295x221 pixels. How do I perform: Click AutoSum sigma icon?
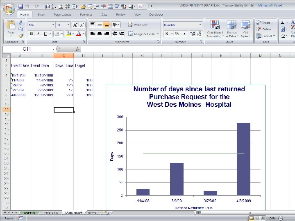point(282,23)
